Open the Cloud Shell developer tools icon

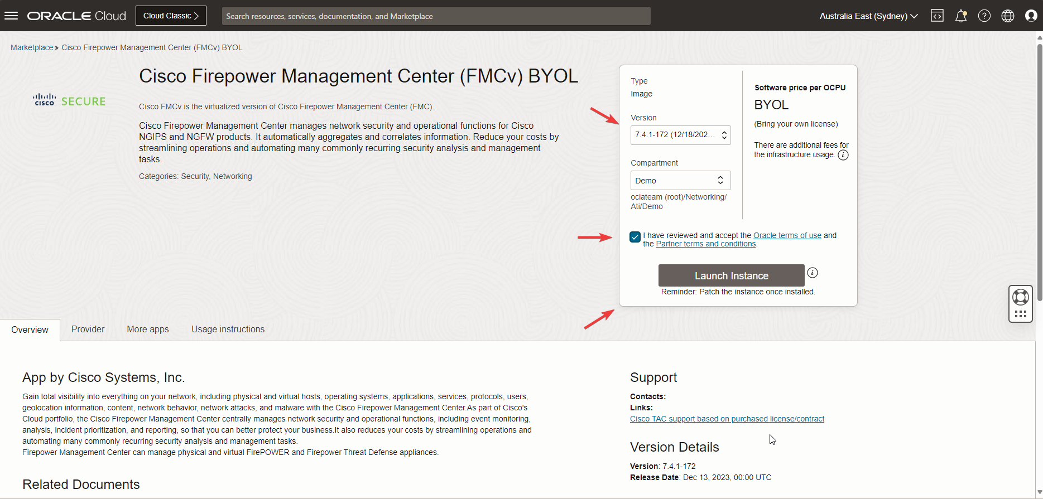(937, 16)
